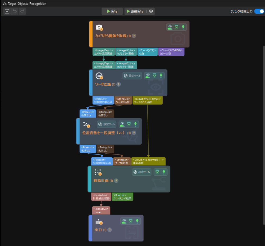Save the project with the floppy icon
265x246 pixels.
click(x=7, y=11)
